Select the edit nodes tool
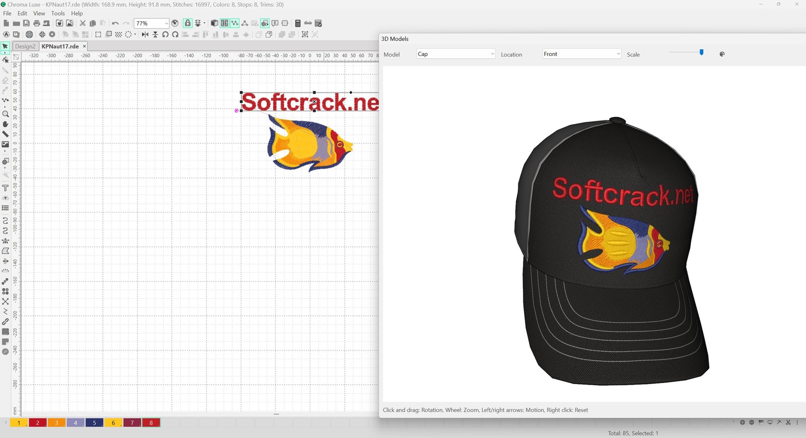Image resolution: width=806 pixels, height=438 pixels. [6, 59]
